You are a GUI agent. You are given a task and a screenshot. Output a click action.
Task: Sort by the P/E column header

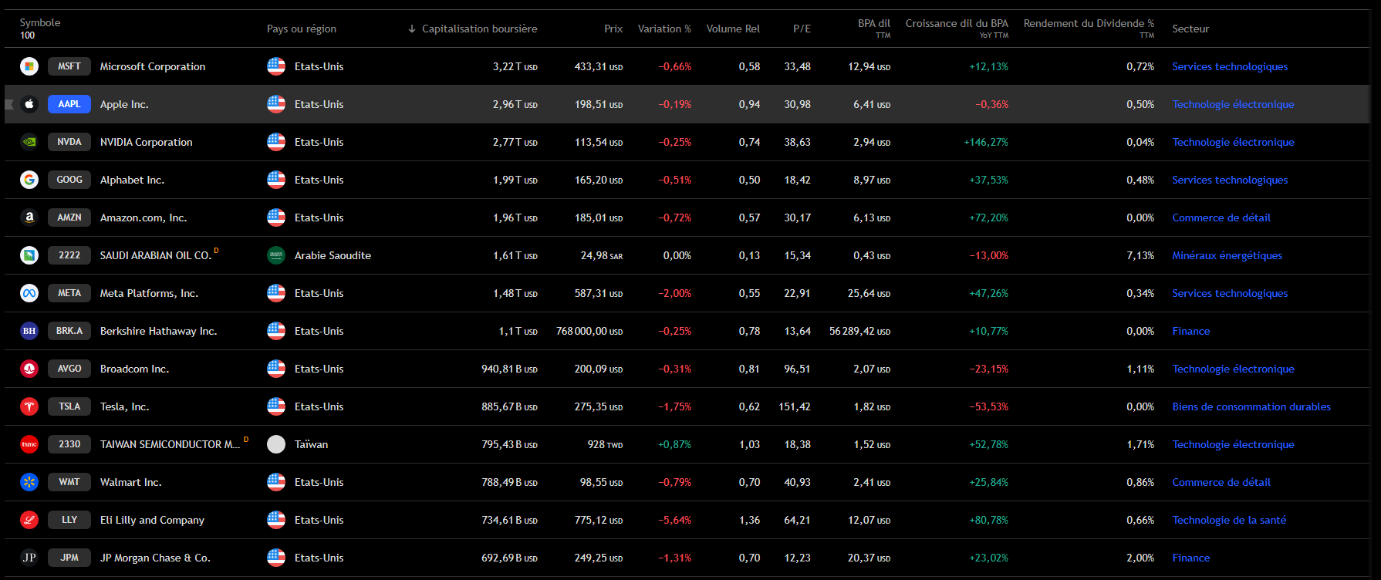pos(802,29)
